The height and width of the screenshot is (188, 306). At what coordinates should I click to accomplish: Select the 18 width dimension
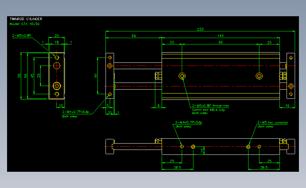[56, 42]
